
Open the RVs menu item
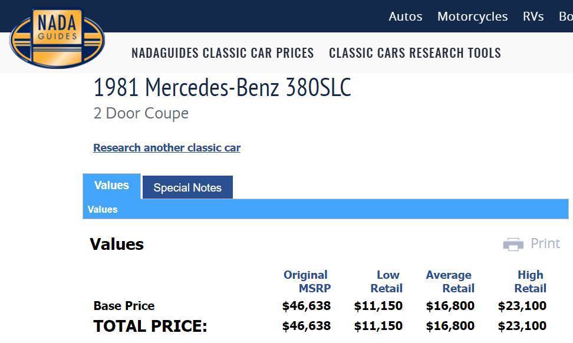pos(533,17)
